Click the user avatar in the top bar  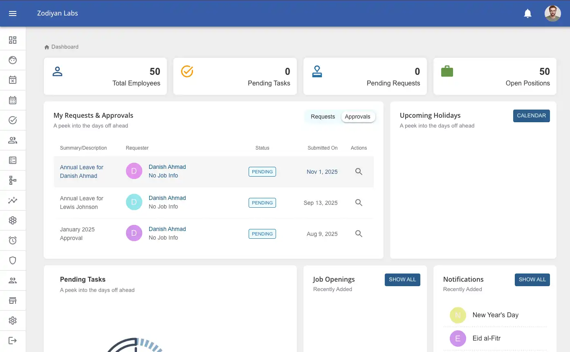pos(552,13)
